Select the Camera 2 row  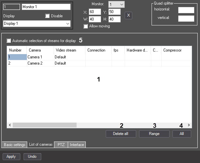[x=100, y=63]
